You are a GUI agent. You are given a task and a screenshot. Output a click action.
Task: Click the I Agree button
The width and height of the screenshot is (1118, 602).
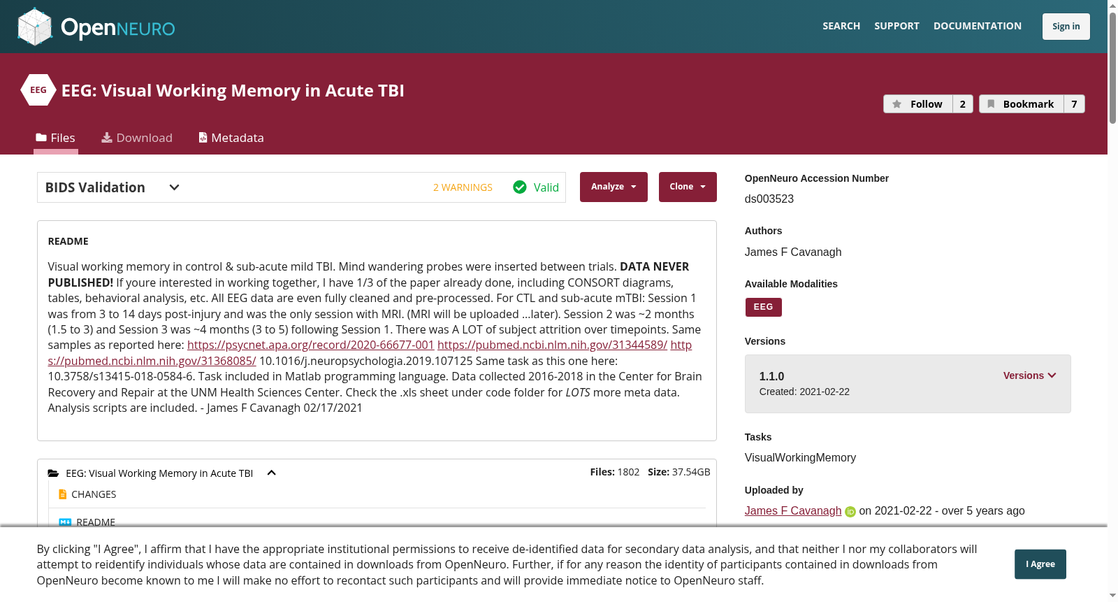[1040, 564]
